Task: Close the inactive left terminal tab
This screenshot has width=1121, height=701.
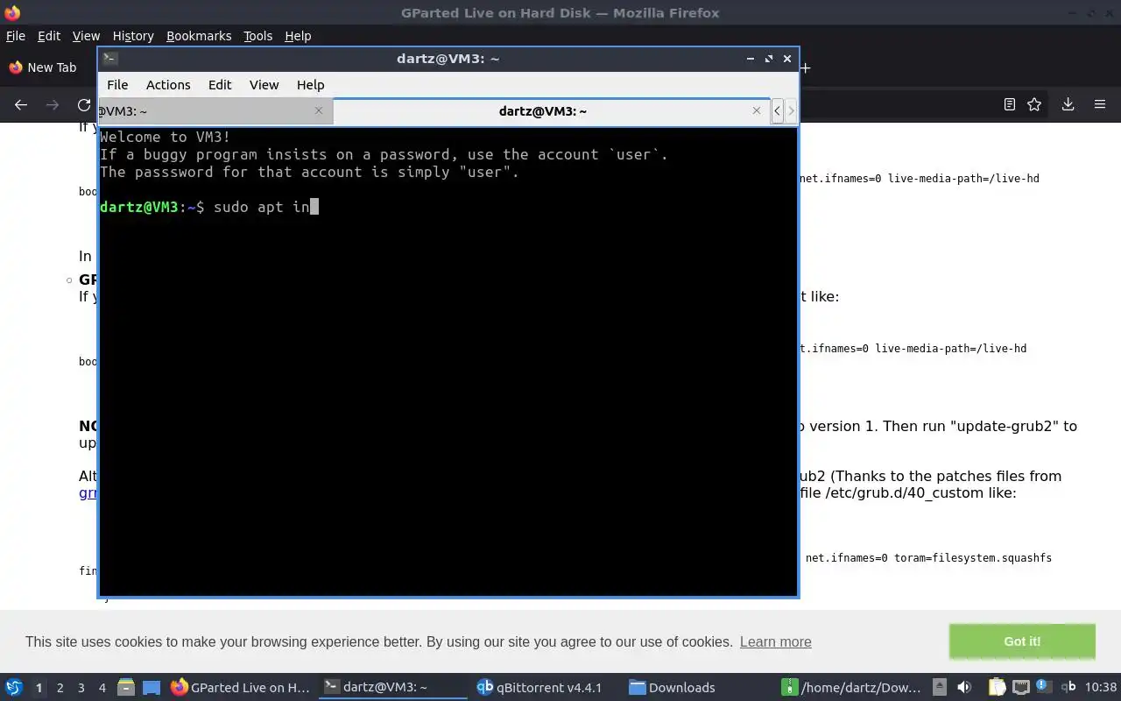Action: click(x=319, y=110)
